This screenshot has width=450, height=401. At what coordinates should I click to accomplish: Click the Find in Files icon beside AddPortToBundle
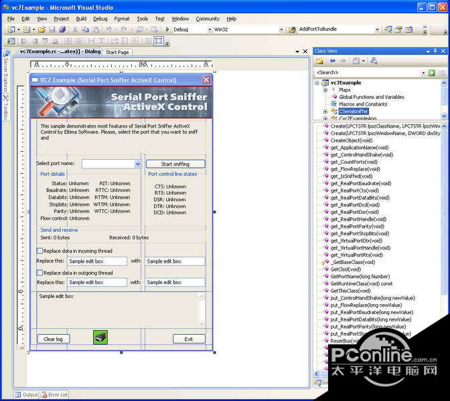[292, 29]
